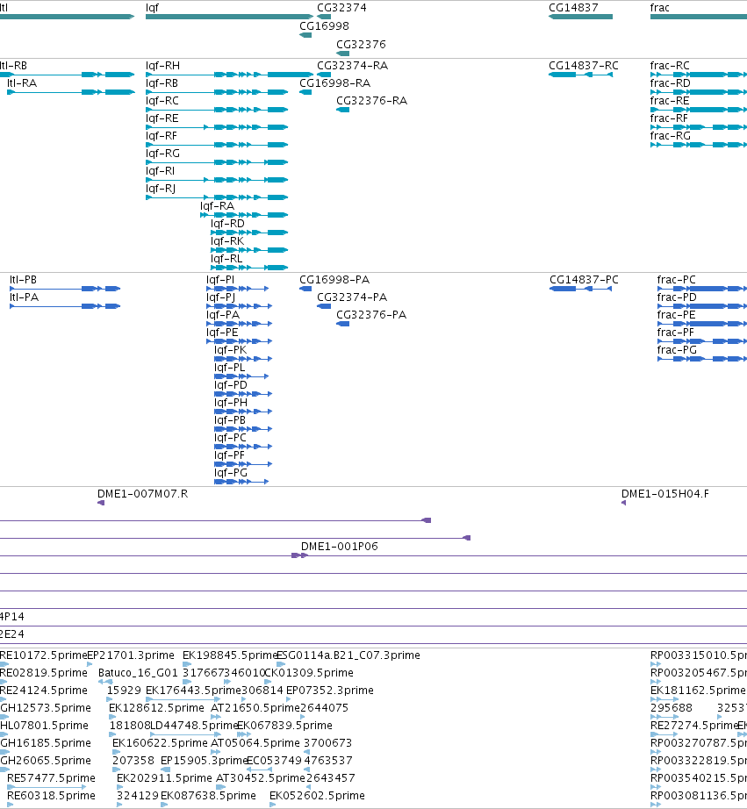Click protein lqf-PC label
Viewport: 747px width, 809px height.
[x=230, y=438]
